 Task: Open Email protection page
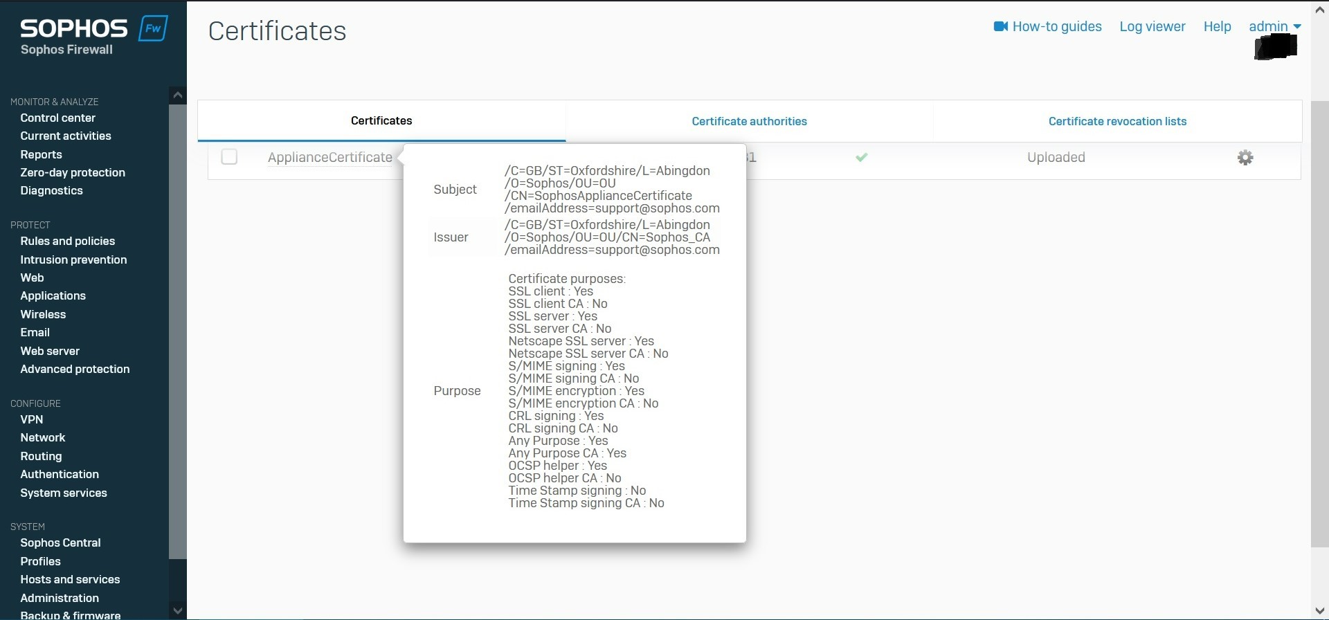pos(35,332)
